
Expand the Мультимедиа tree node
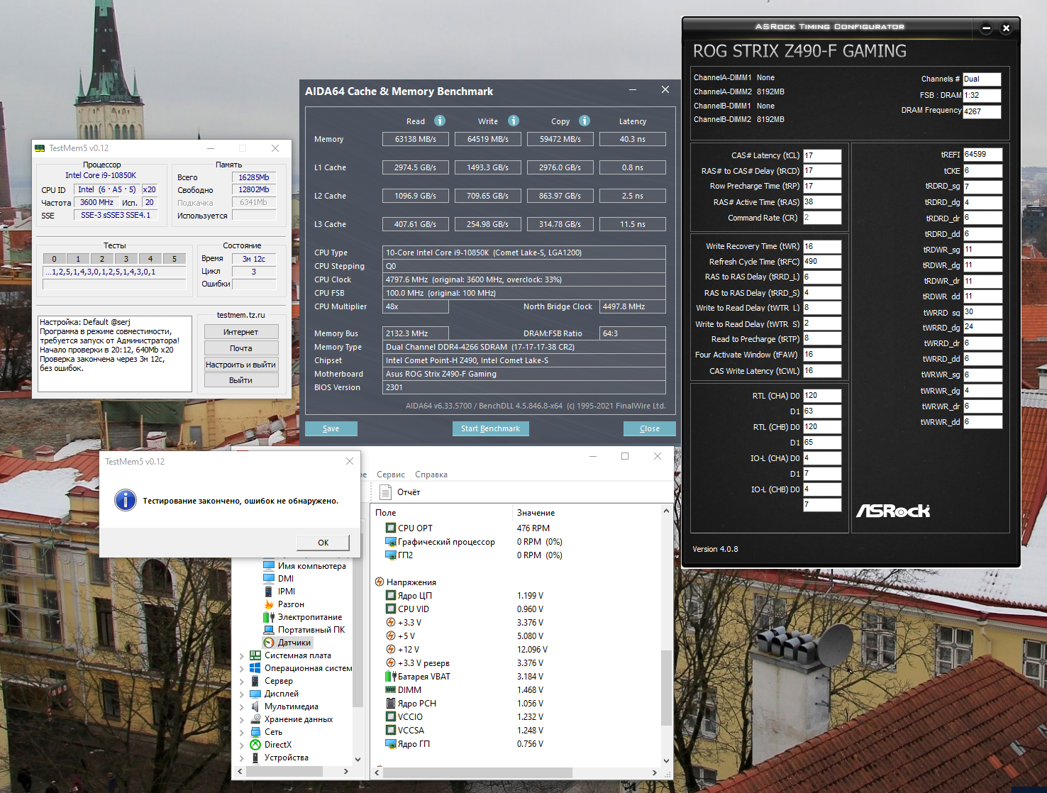point(242,707)
